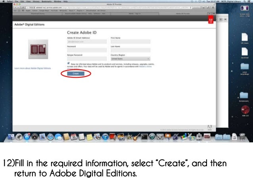Open iMovie star icon in dock

[x=129, y=137]
